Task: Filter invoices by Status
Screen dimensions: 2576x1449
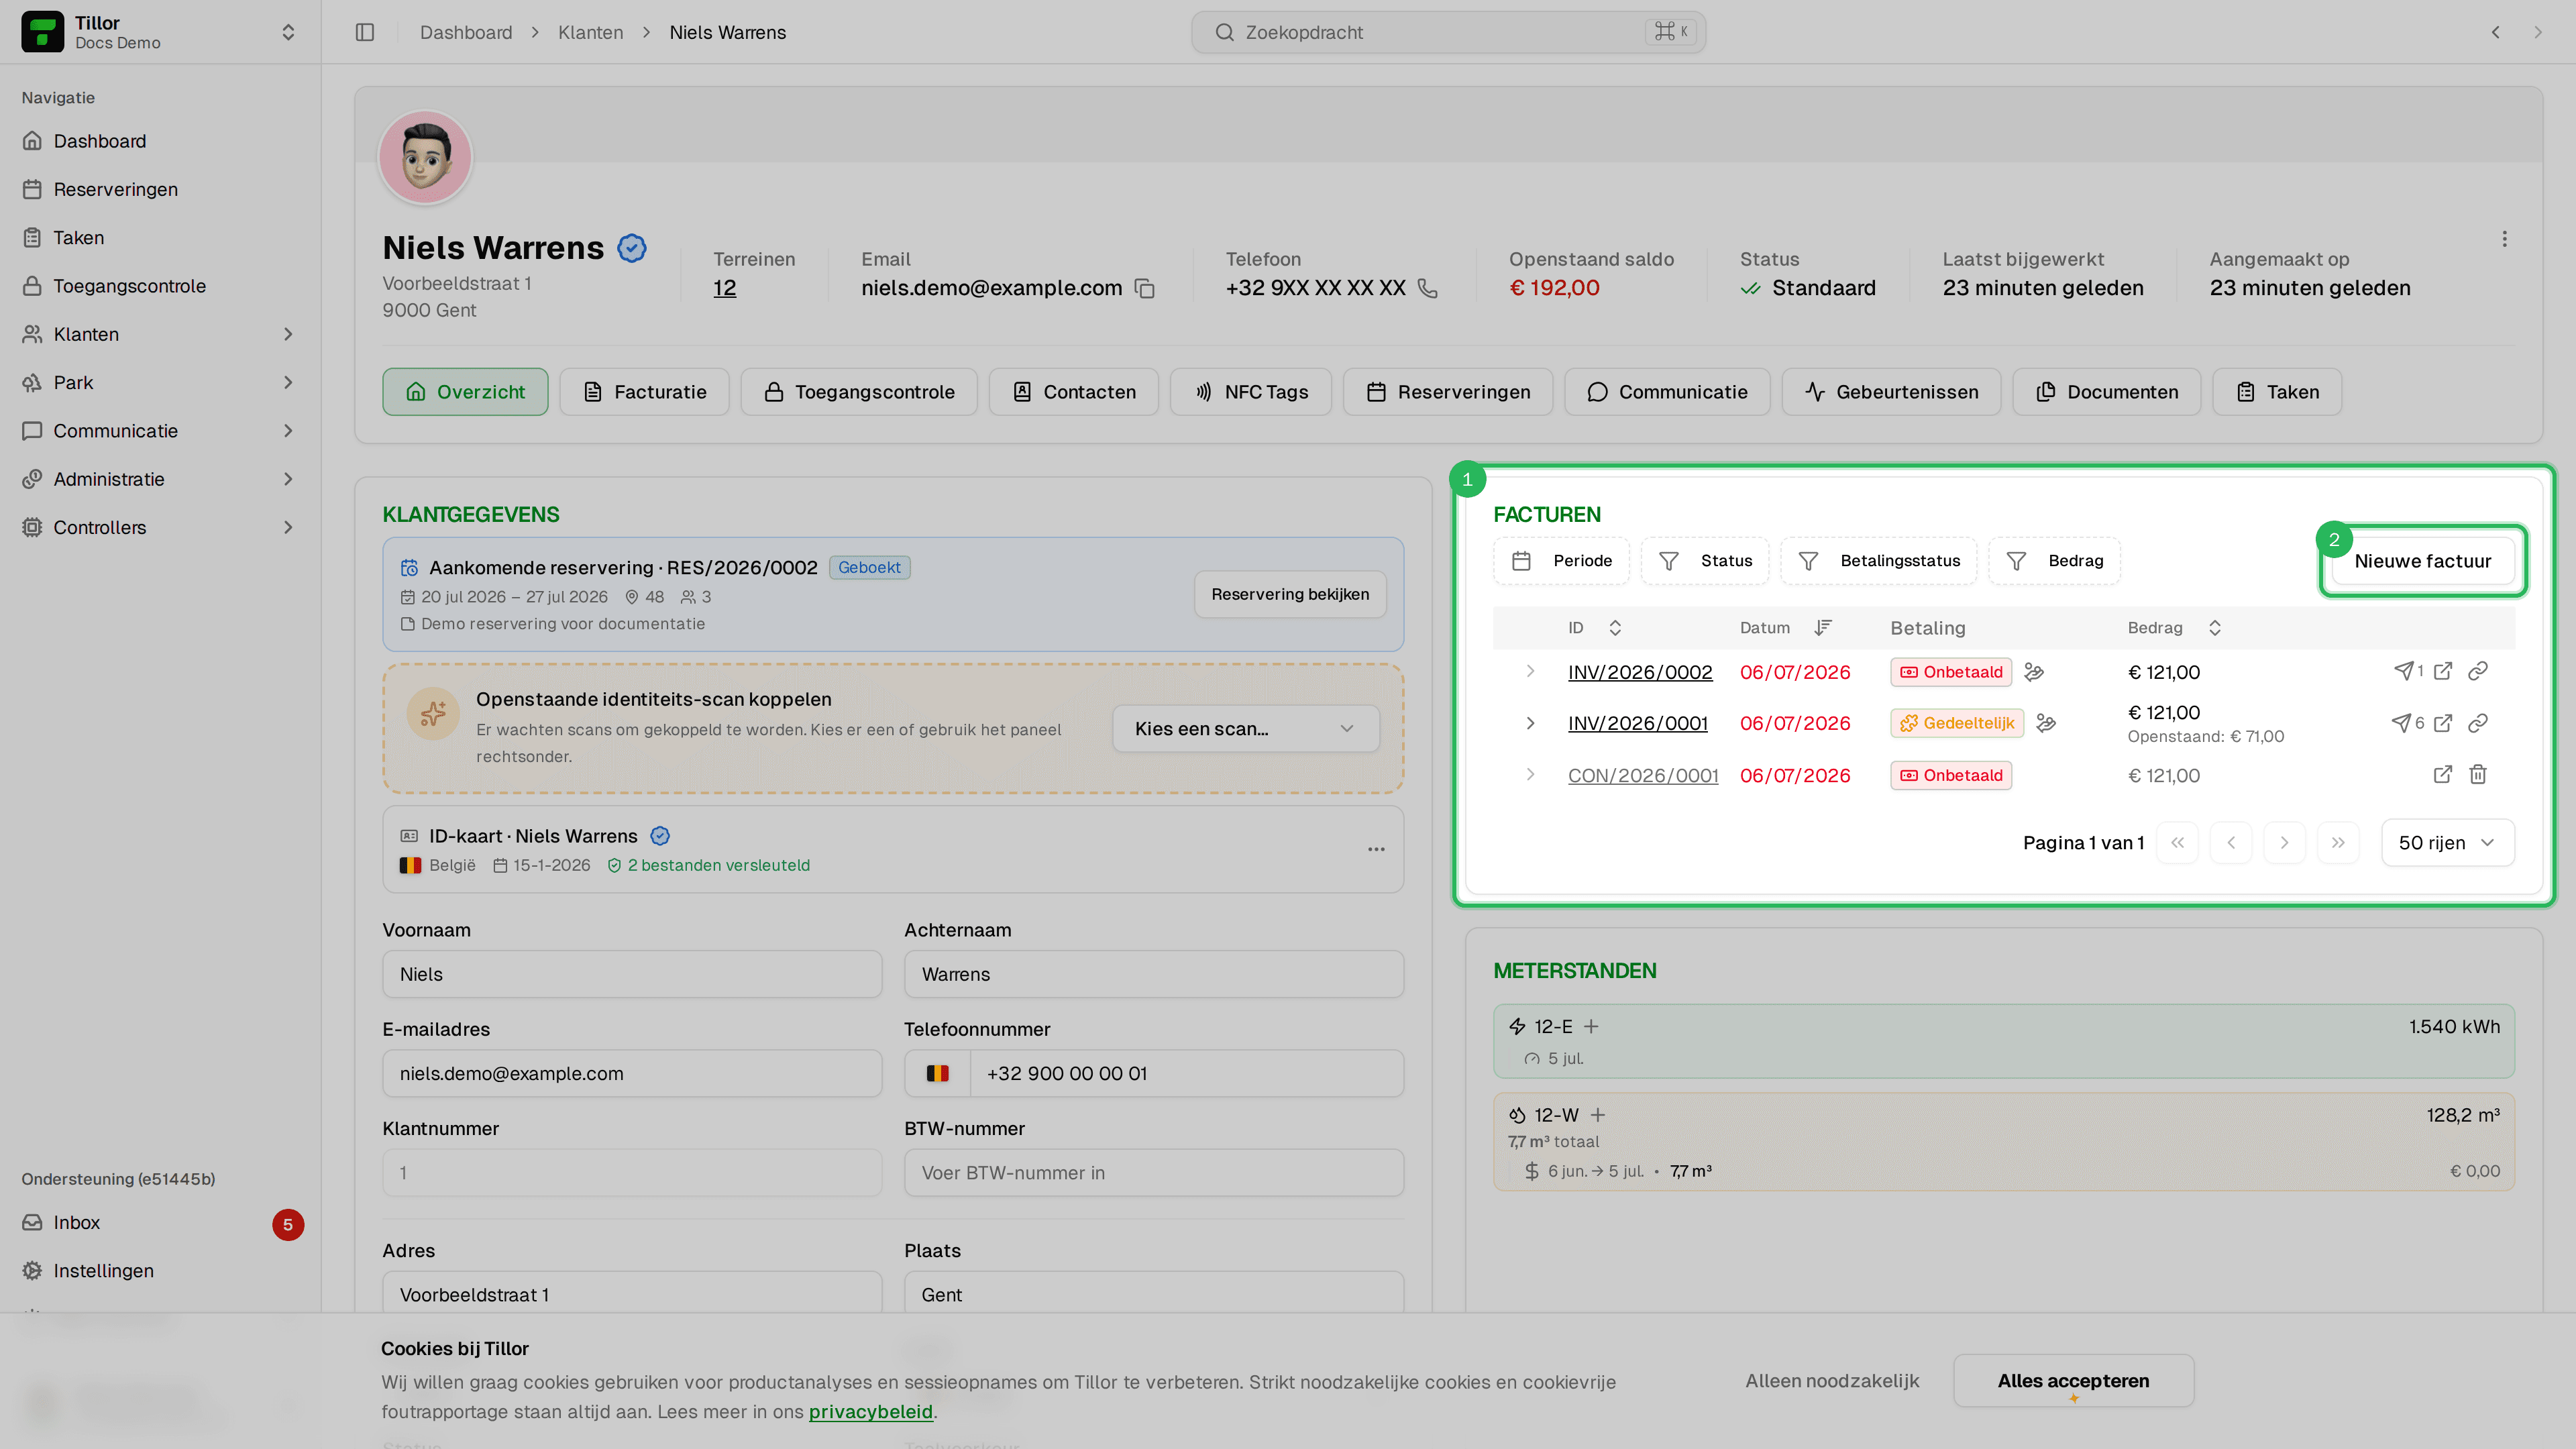Action: coord(1704,561)
